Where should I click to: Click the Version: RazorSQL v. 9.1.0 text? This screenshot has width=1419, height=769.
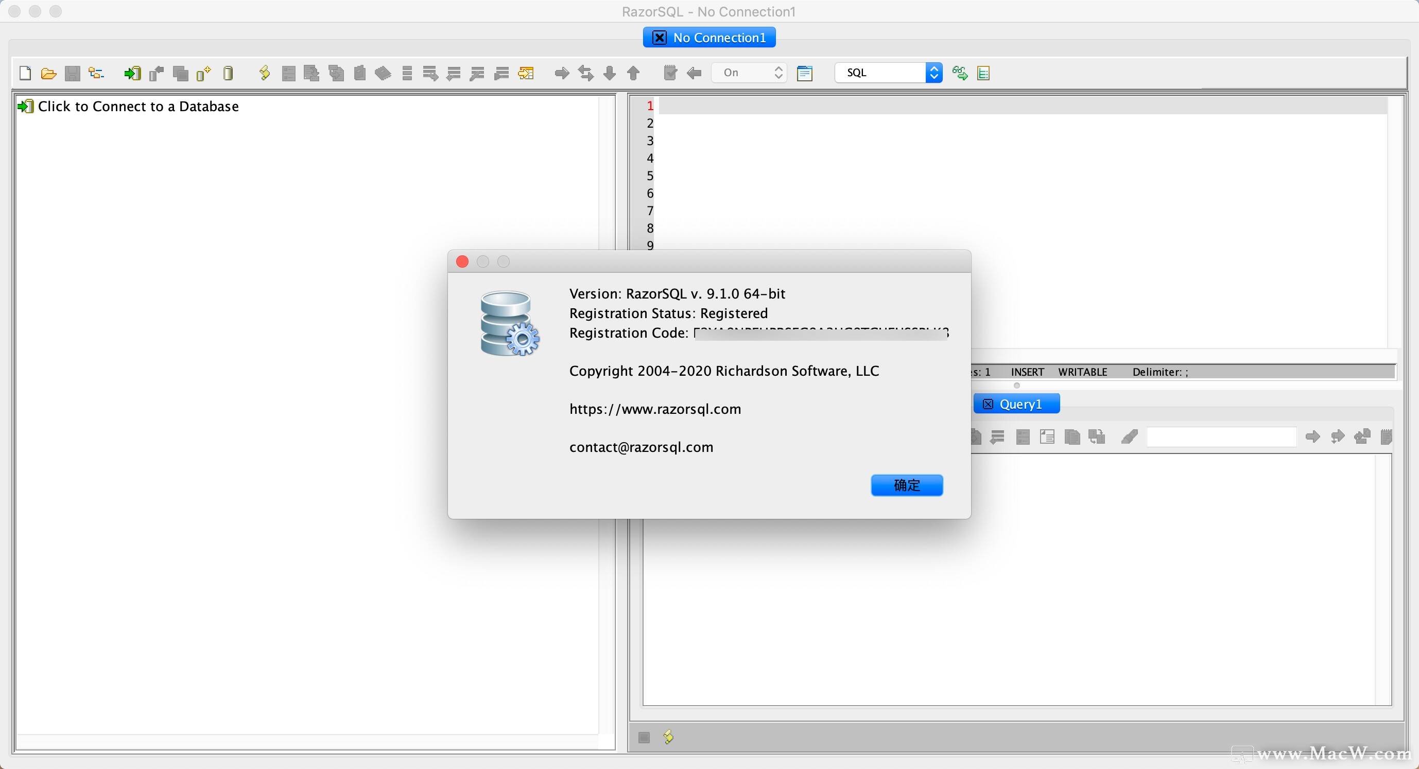(x=678, y=293)
